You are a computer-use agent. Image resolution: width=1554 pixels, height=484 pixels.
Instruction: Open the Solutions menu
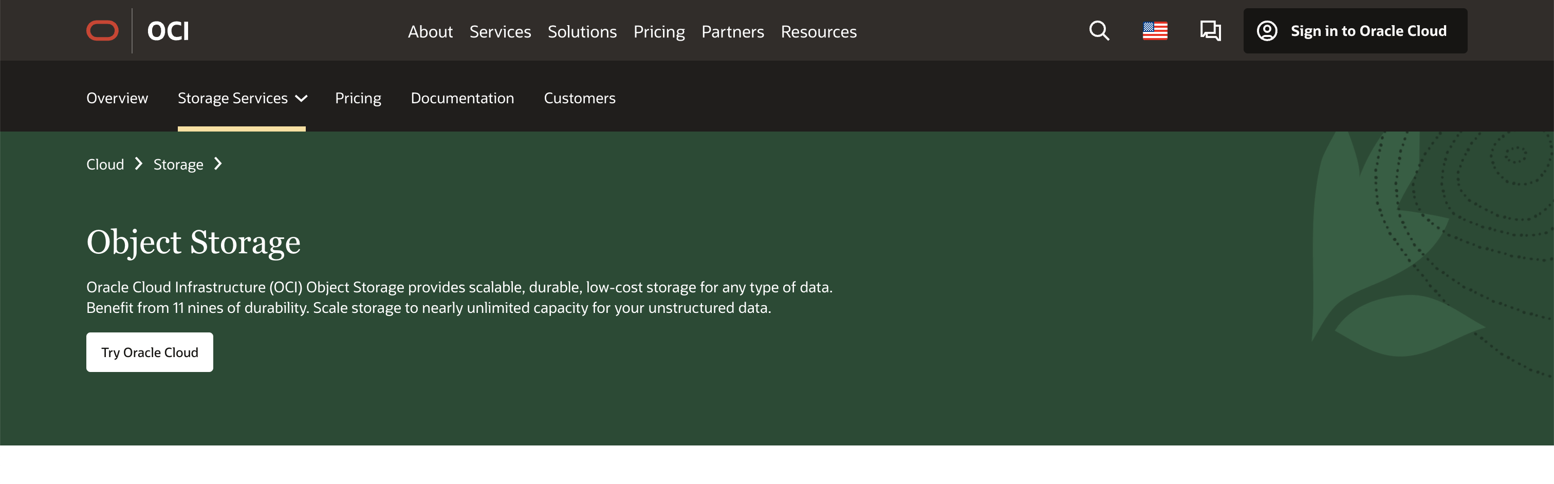(x=582, y=31)
